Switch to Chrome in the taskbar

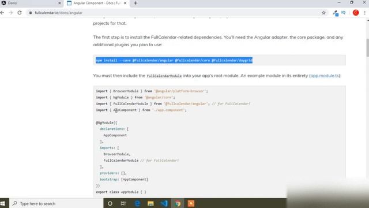178,203
